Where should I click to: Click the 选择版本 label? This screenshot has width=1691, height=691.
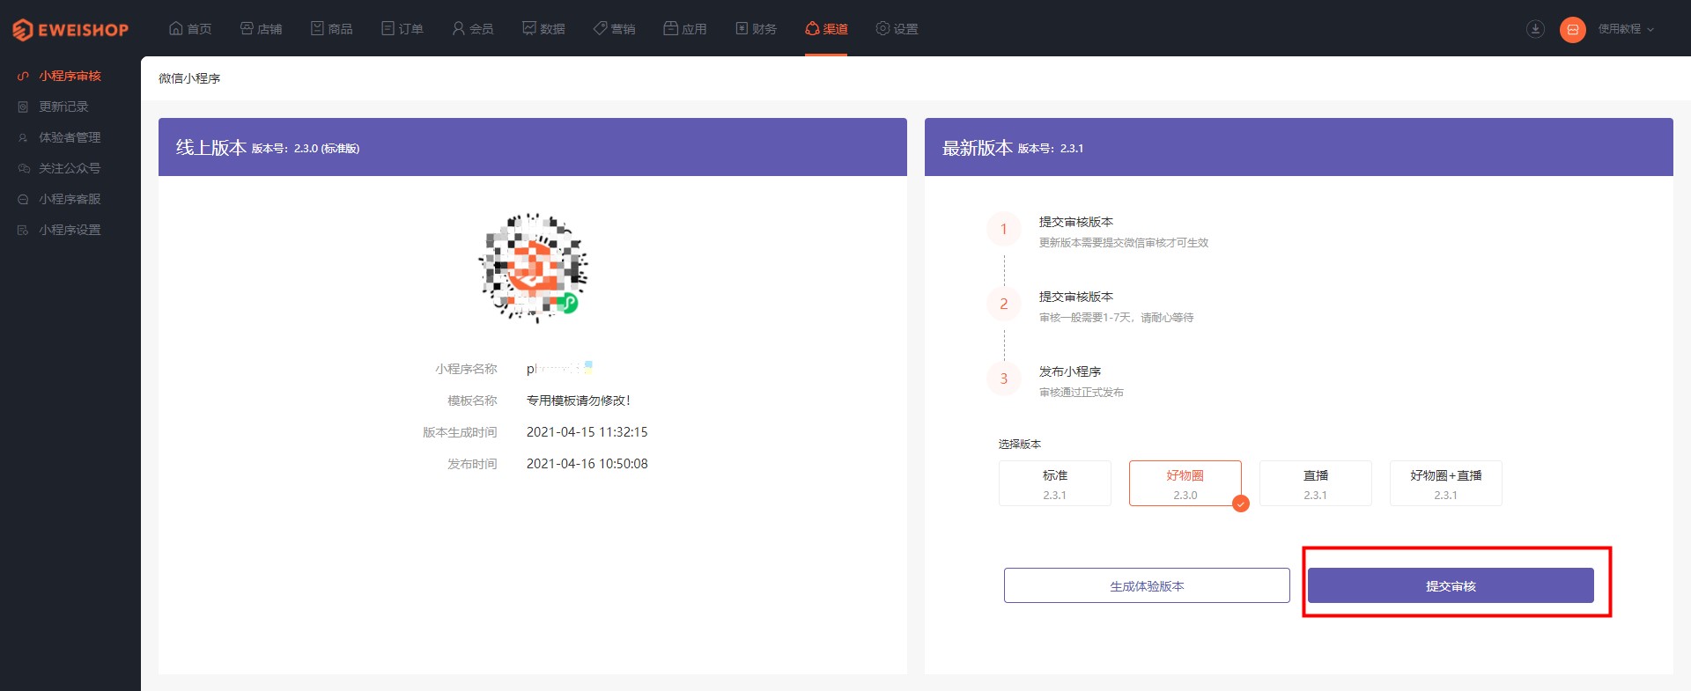(x=1020, y=445)
